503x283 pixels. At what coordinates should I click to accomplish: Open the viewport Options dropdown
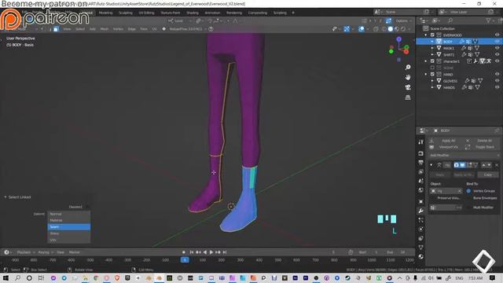pyautogui.click(x=403, y=21)
